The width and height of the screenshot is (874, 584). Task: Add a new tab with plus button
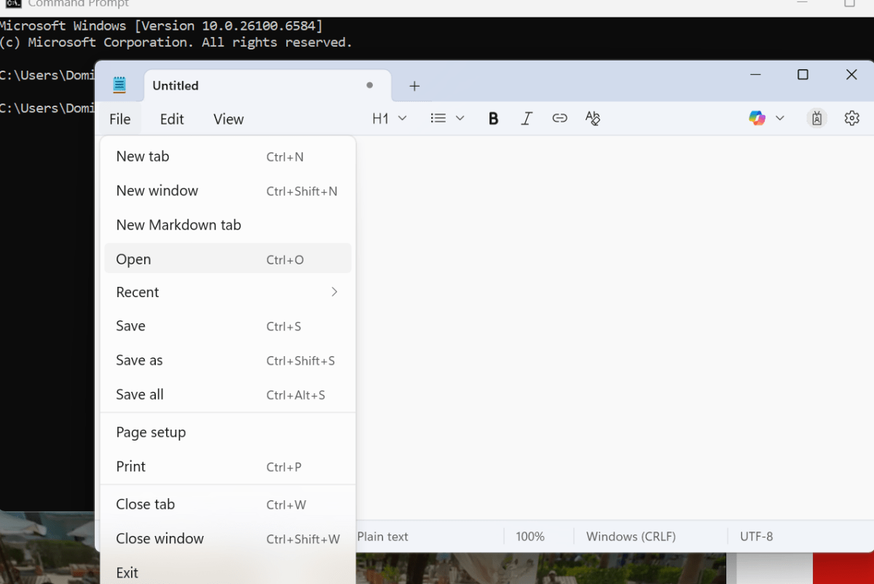(414, 86)
